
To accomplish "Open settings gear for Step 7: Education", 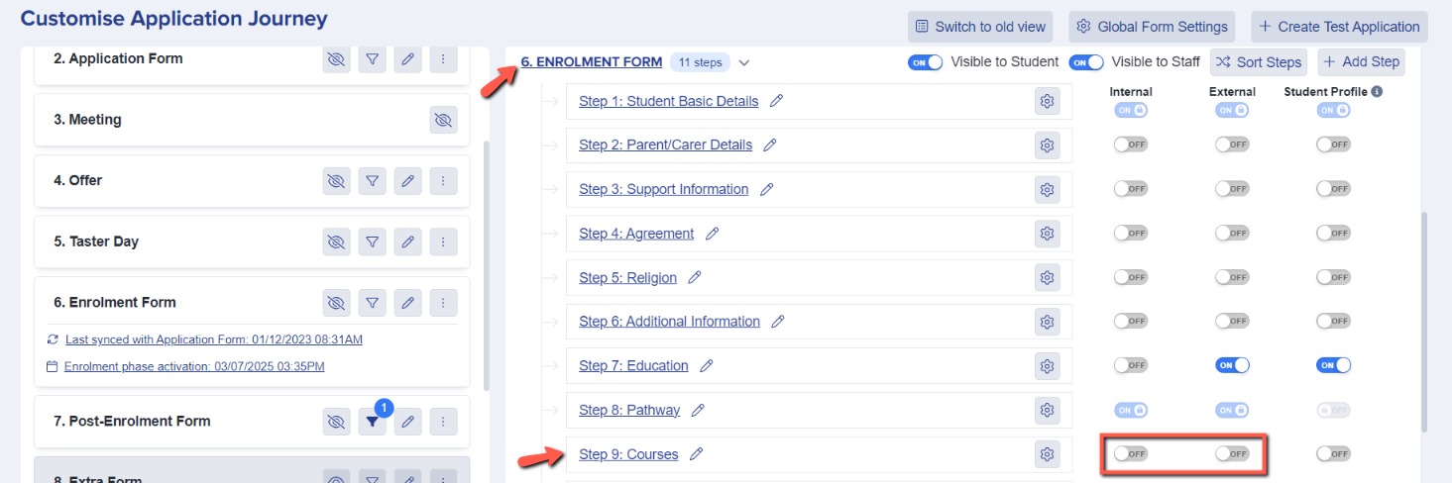I will [1047, 366].
